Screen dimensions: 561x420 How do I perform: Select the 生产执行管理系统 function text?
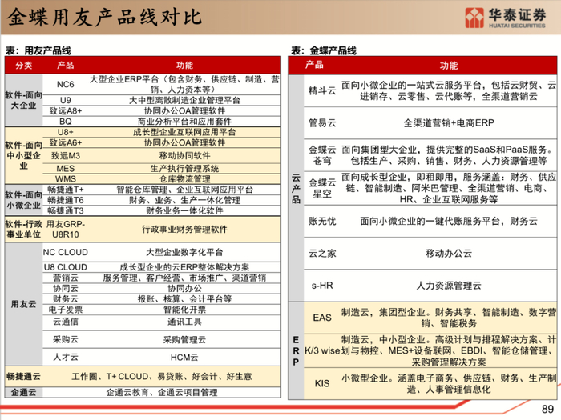(x=184, y=169)
